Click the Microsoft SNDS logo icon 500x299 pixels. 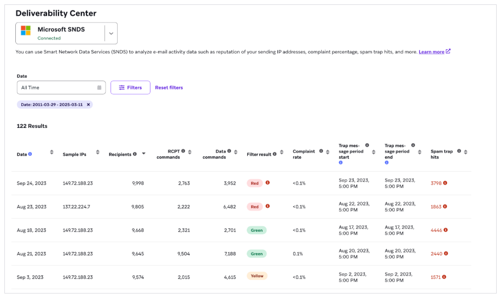[26, 31]
